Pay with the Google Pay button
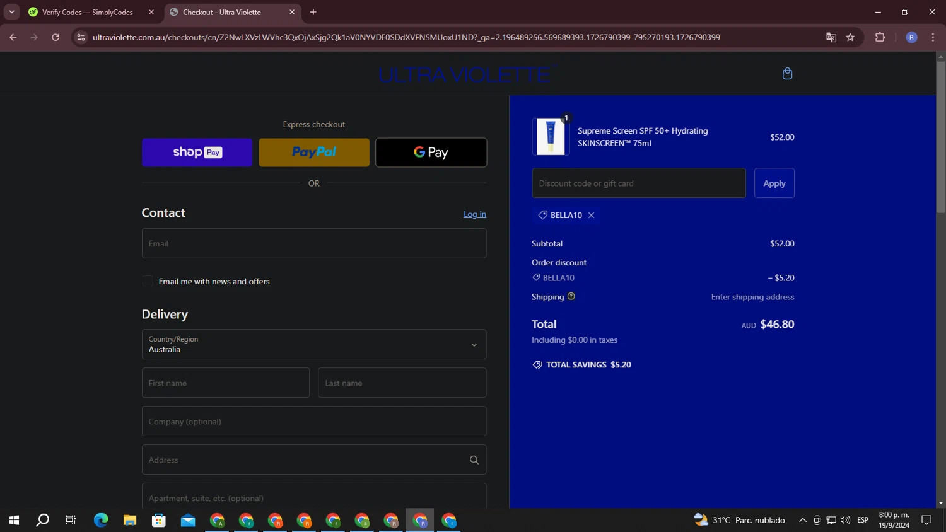The image size is (946, 532). tap(431, 153)
